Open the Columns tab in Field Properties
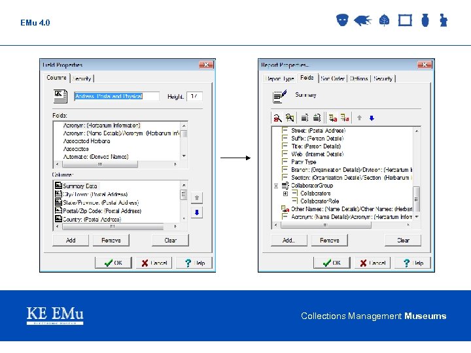Viewport: 471px width, 353px height. 56,78
